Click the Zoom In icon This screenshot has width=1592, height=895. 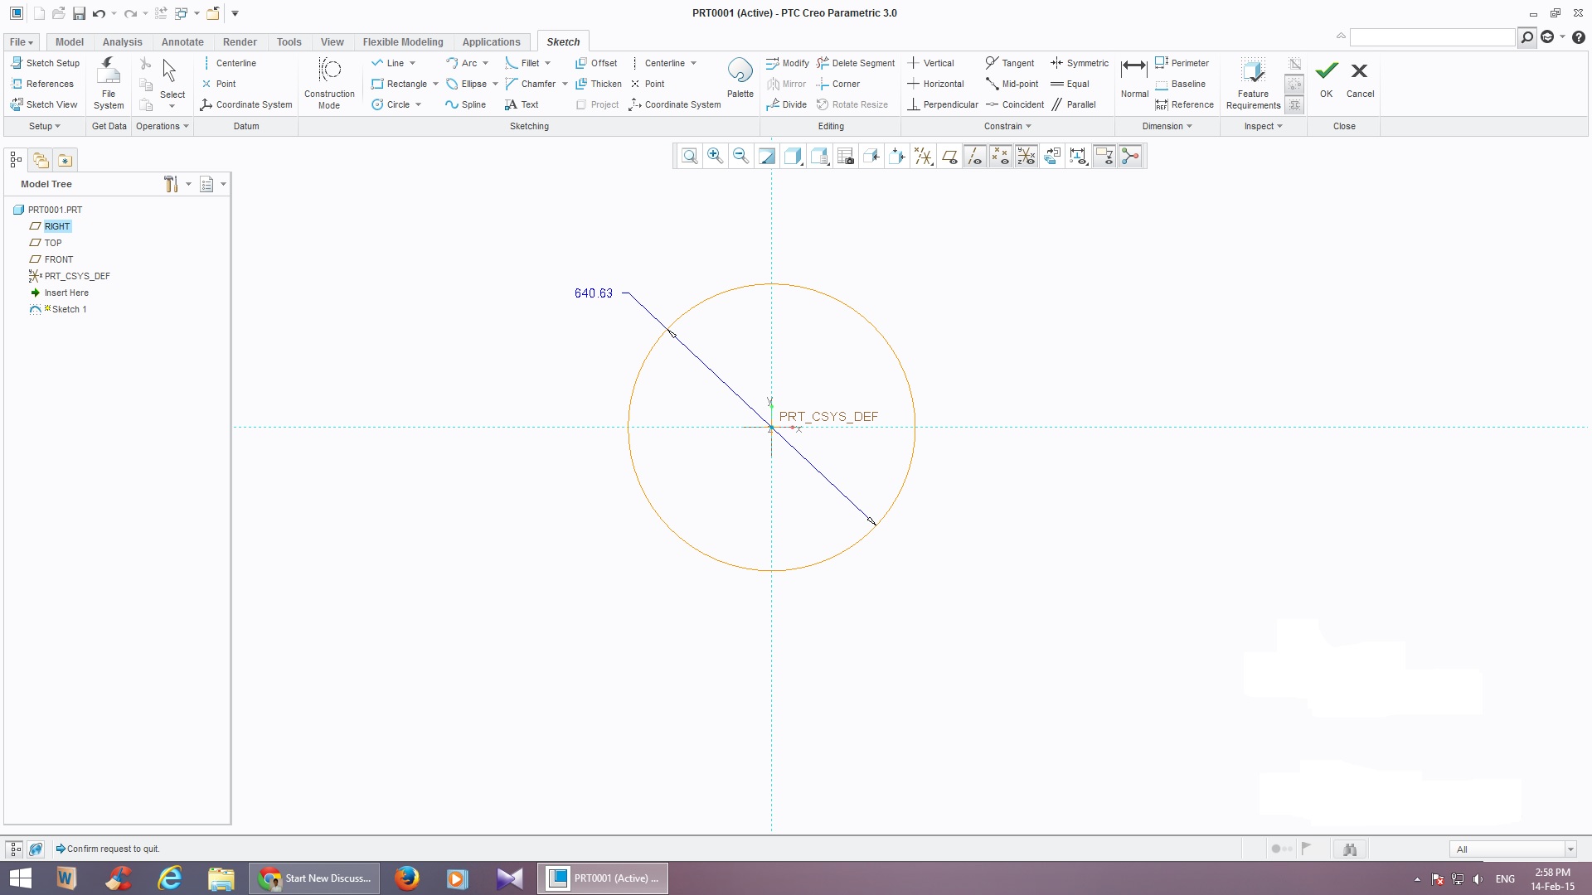point(715,156)
